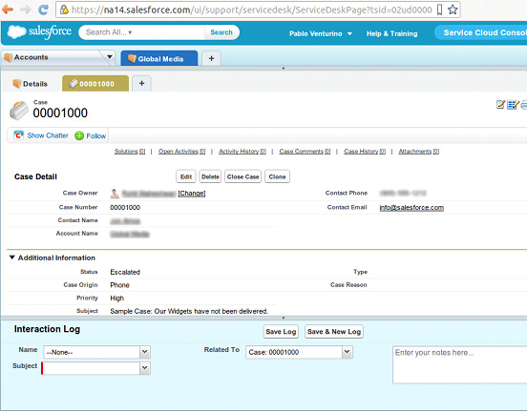Click the edit layout pencil icon
527x412 pixels.
pos(500,105)
